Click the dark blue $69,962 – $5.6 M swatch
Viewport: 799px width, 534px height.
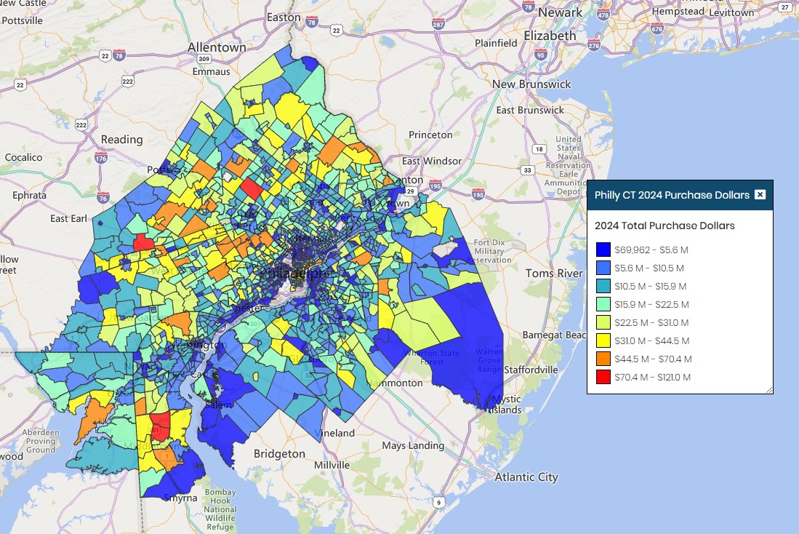(603, 250)
